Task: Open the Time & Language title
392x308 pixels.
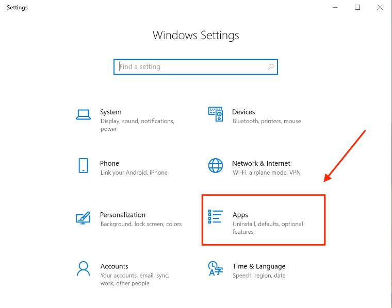Action: [259, 267]
